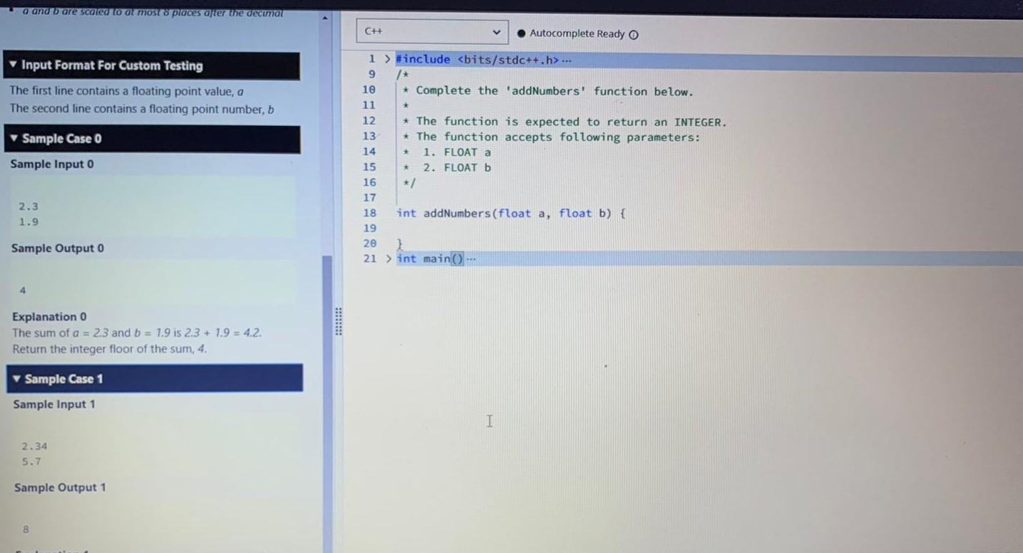The height and width of the screenshot is (553, 1023).
Task: Click the status dot before Autocomplete Ready
Action: click(521, 33)
